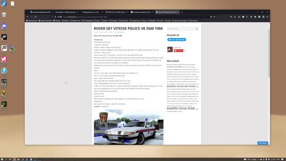286x161 pixels.
Task: Open the Cars category link under title
Action: coord(111,32)
